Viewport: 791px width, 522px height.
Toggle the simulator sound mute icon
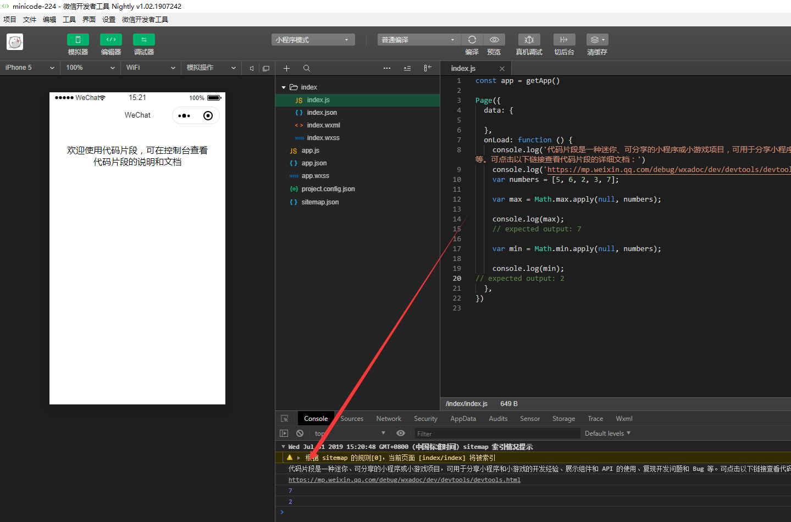click(x=252, y=68)
